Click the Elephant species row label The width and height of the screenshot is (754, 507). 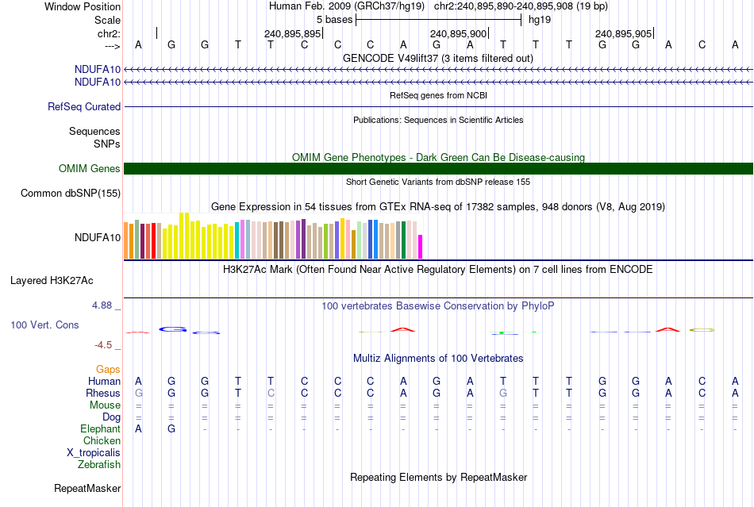(x=101, y=428)
